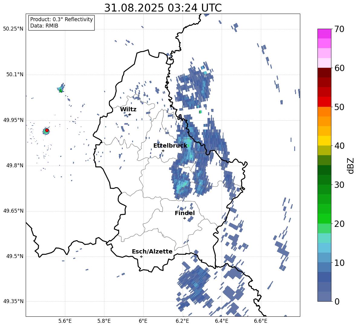Click the 5.8°E longitude label
The image size is (358, 327).
tap(104, 321)
